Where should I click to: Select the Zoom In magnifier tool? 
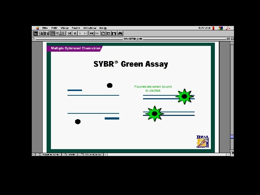pyautogui.click(x=58, y=33)
